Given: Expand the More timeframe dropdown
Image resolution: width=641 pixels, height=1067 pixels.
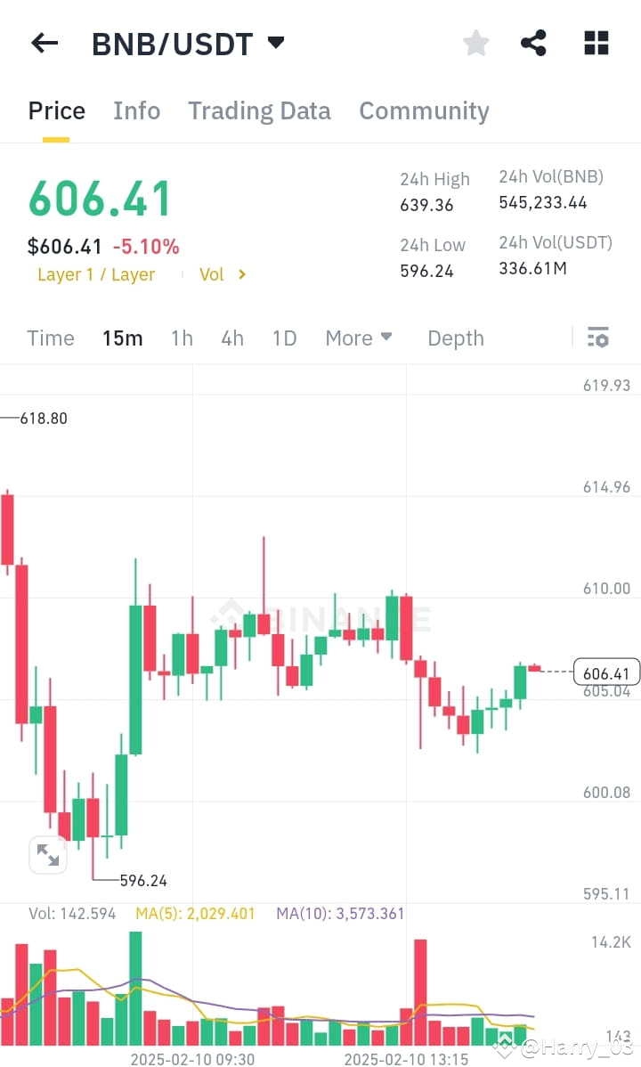Looking at the screenshot, I should coord(358,338).
